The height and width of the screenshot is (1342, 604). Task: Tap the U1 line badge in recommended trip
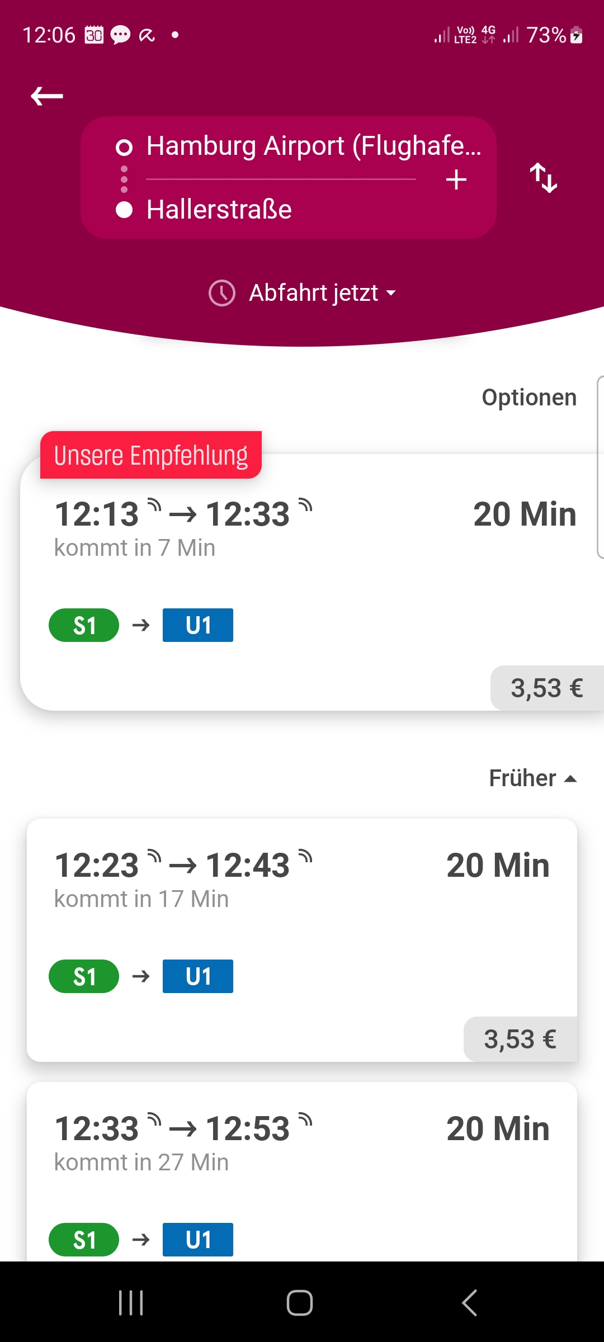click(x=198, y=625)
